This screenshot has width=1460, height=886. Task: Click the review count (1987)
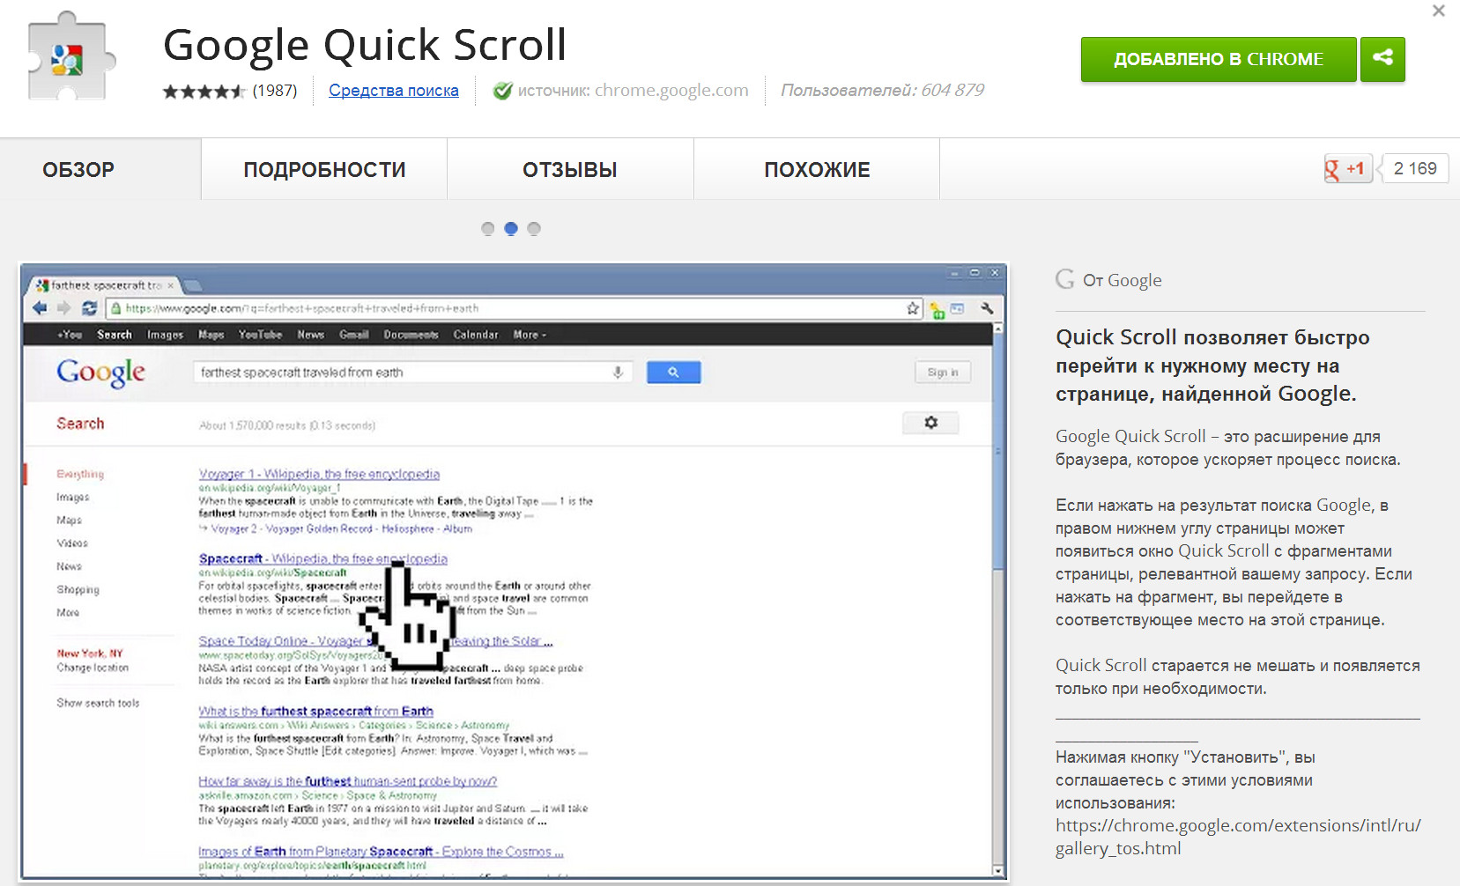[275, 91]
